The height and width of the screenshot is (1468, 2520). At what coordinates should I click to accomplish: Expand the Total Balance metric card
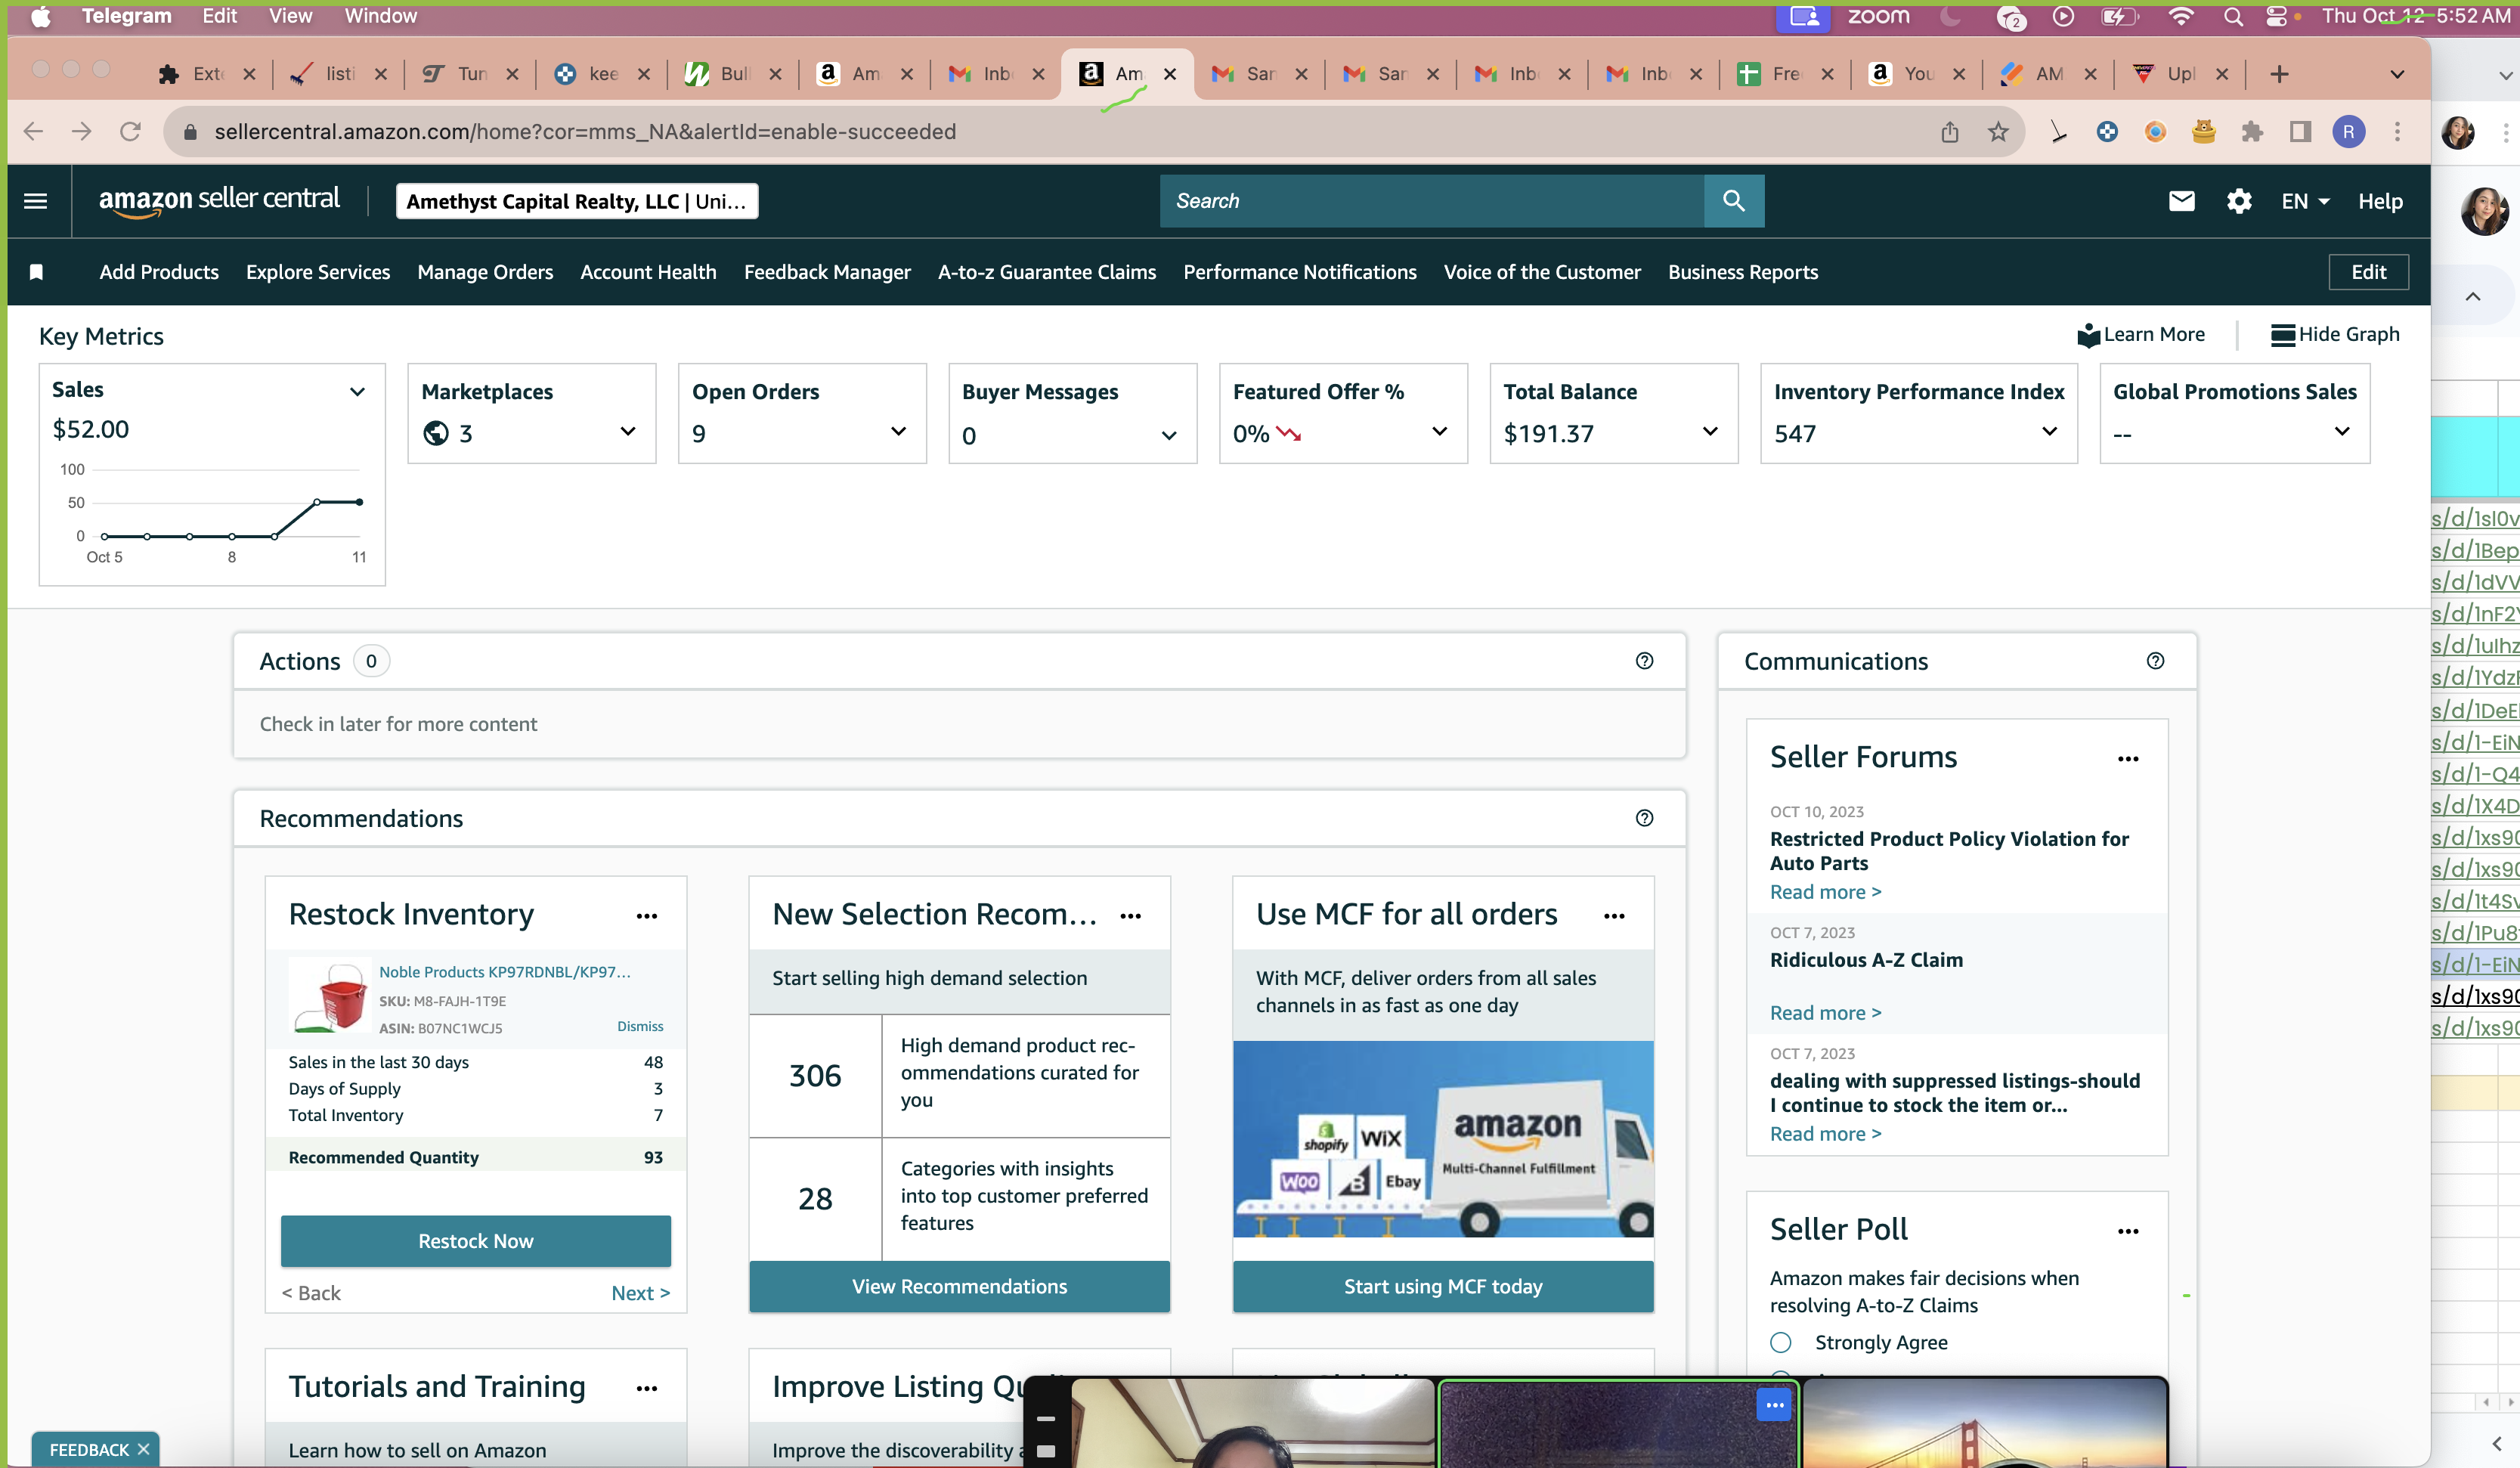(x=1710, y=431)
